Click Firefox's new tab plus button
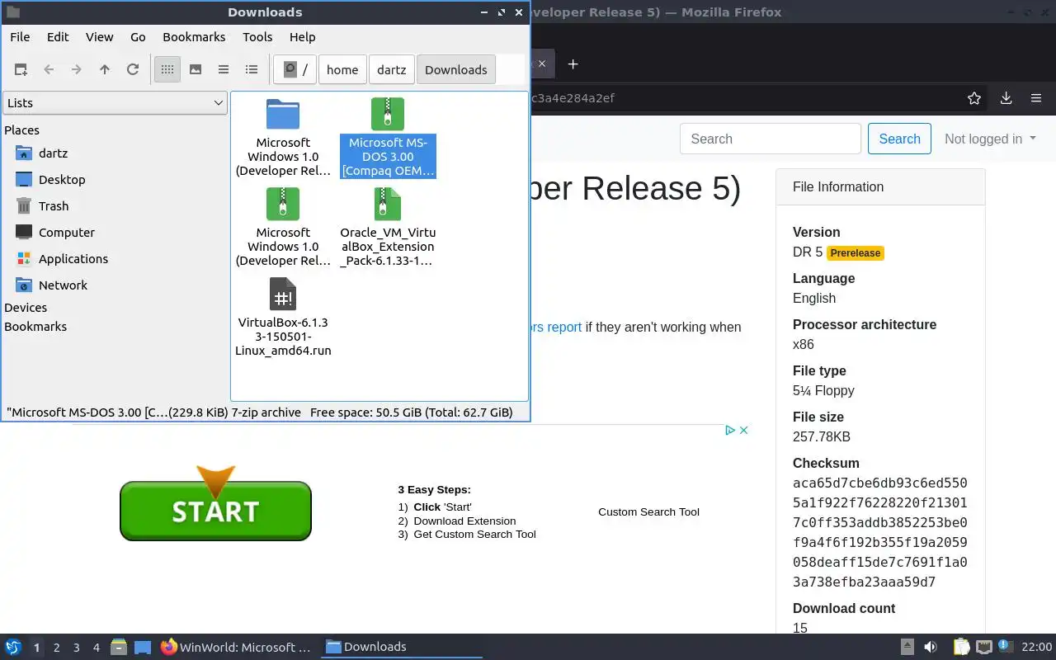Image resolution: width=1056 pixels, height=660 pixels. click(x=573, y=64)
